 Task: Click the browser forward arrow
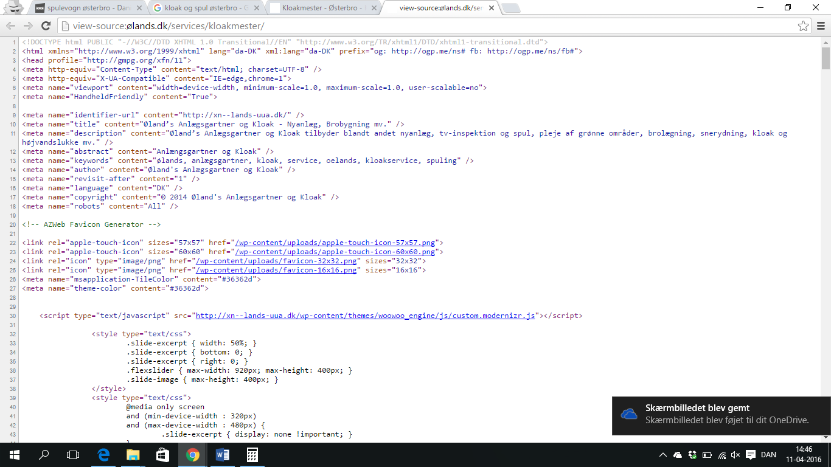click(28, 26)
